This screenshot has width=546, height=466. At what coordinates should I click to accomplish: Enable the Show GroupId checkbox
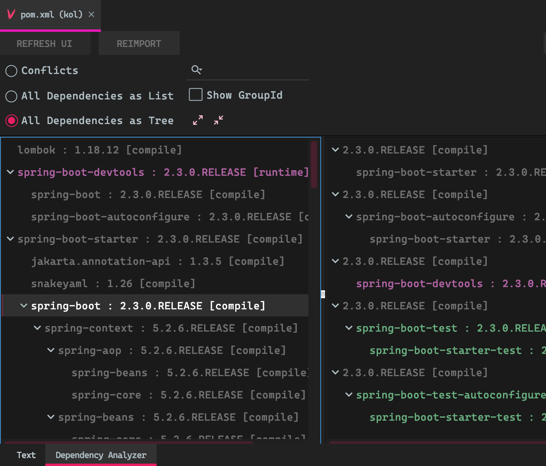pos(195,95)
